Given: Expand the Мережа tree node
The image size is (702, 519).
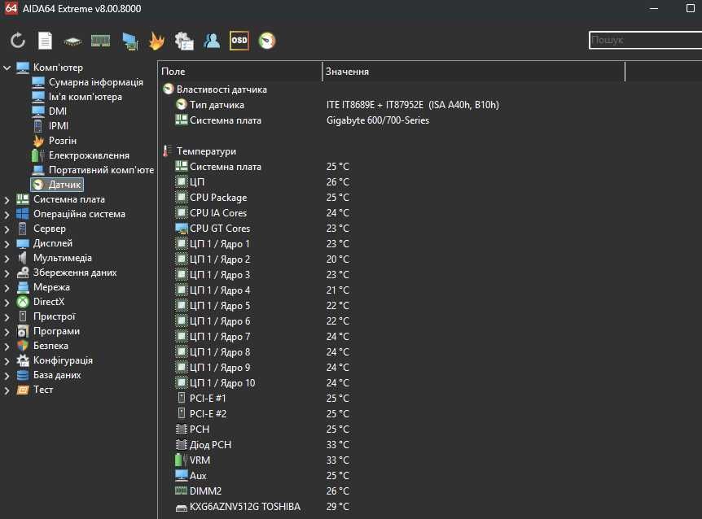Looking at the screenshot, I should coord(7,288).
